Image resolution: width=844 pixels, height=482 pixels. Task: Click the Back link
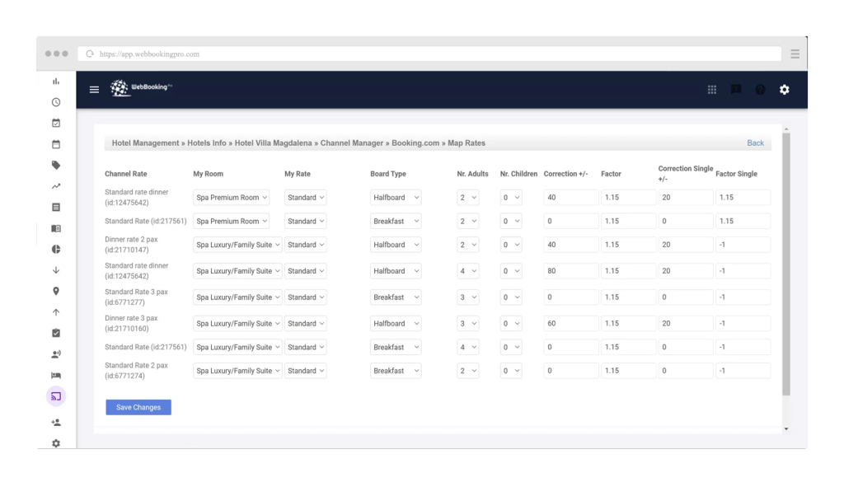point(755,143)
